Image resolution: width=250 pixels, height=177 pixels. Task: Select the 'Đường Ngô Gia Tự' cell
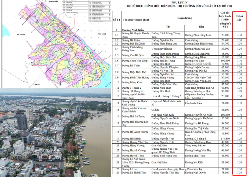tap(162, 40)
